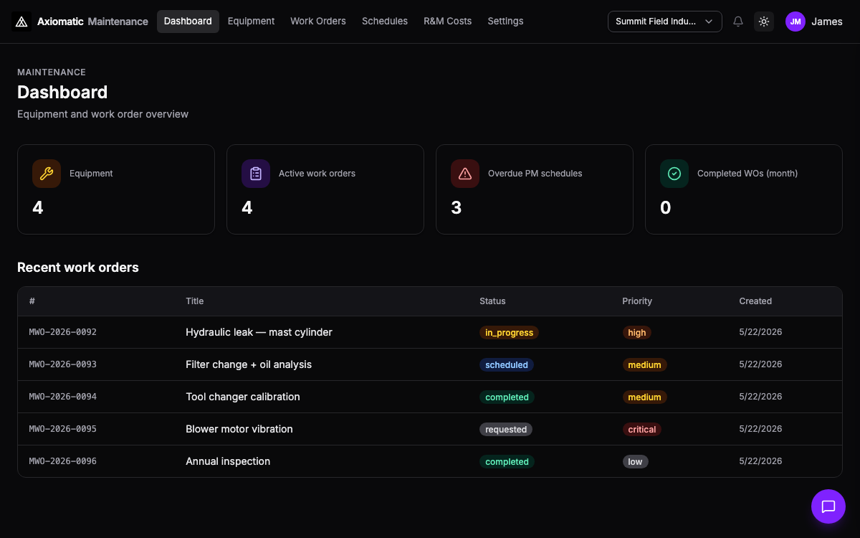Click the completed badge in Tool changer row

click(507, 397)
